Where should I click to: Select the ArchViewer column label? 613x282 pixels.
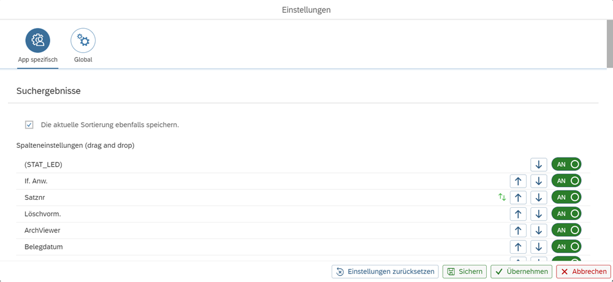pyautogui.click(x=42, y=231)
